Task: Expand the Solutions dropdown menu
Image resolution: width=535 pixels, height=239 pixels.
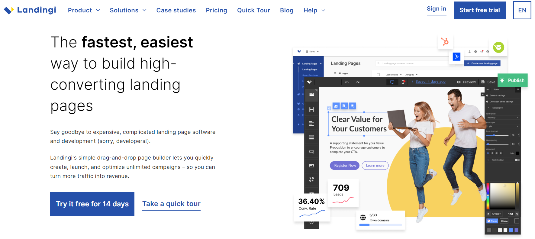Action: 128,10
